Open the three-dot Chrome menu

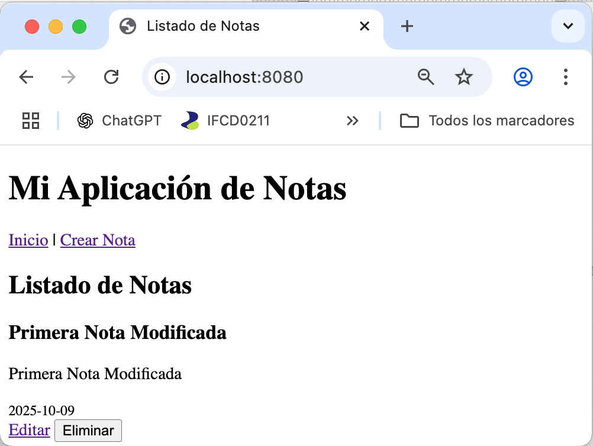click(x=566, y=77)
